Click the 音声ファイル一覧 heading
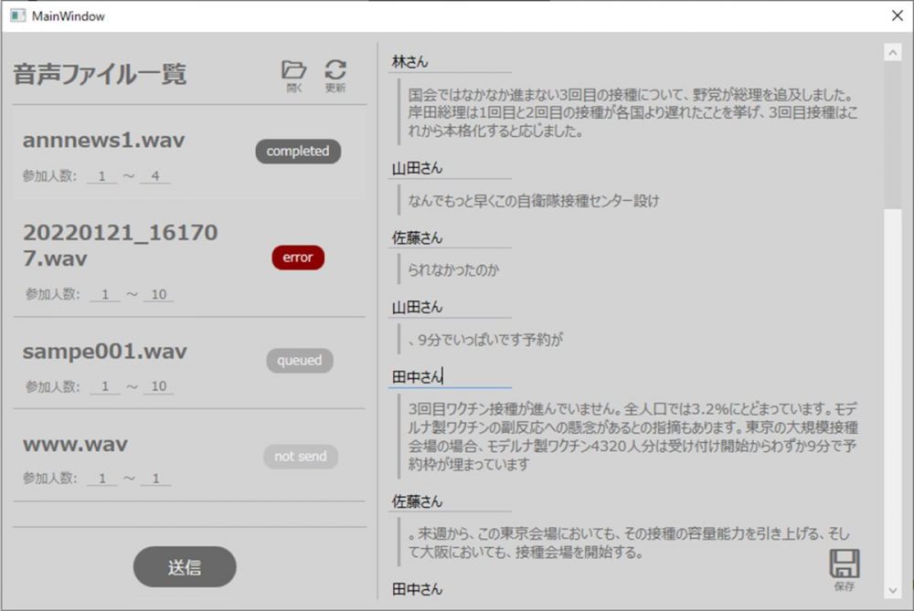This screenshot has width=914, height=611. pos(100,74)
